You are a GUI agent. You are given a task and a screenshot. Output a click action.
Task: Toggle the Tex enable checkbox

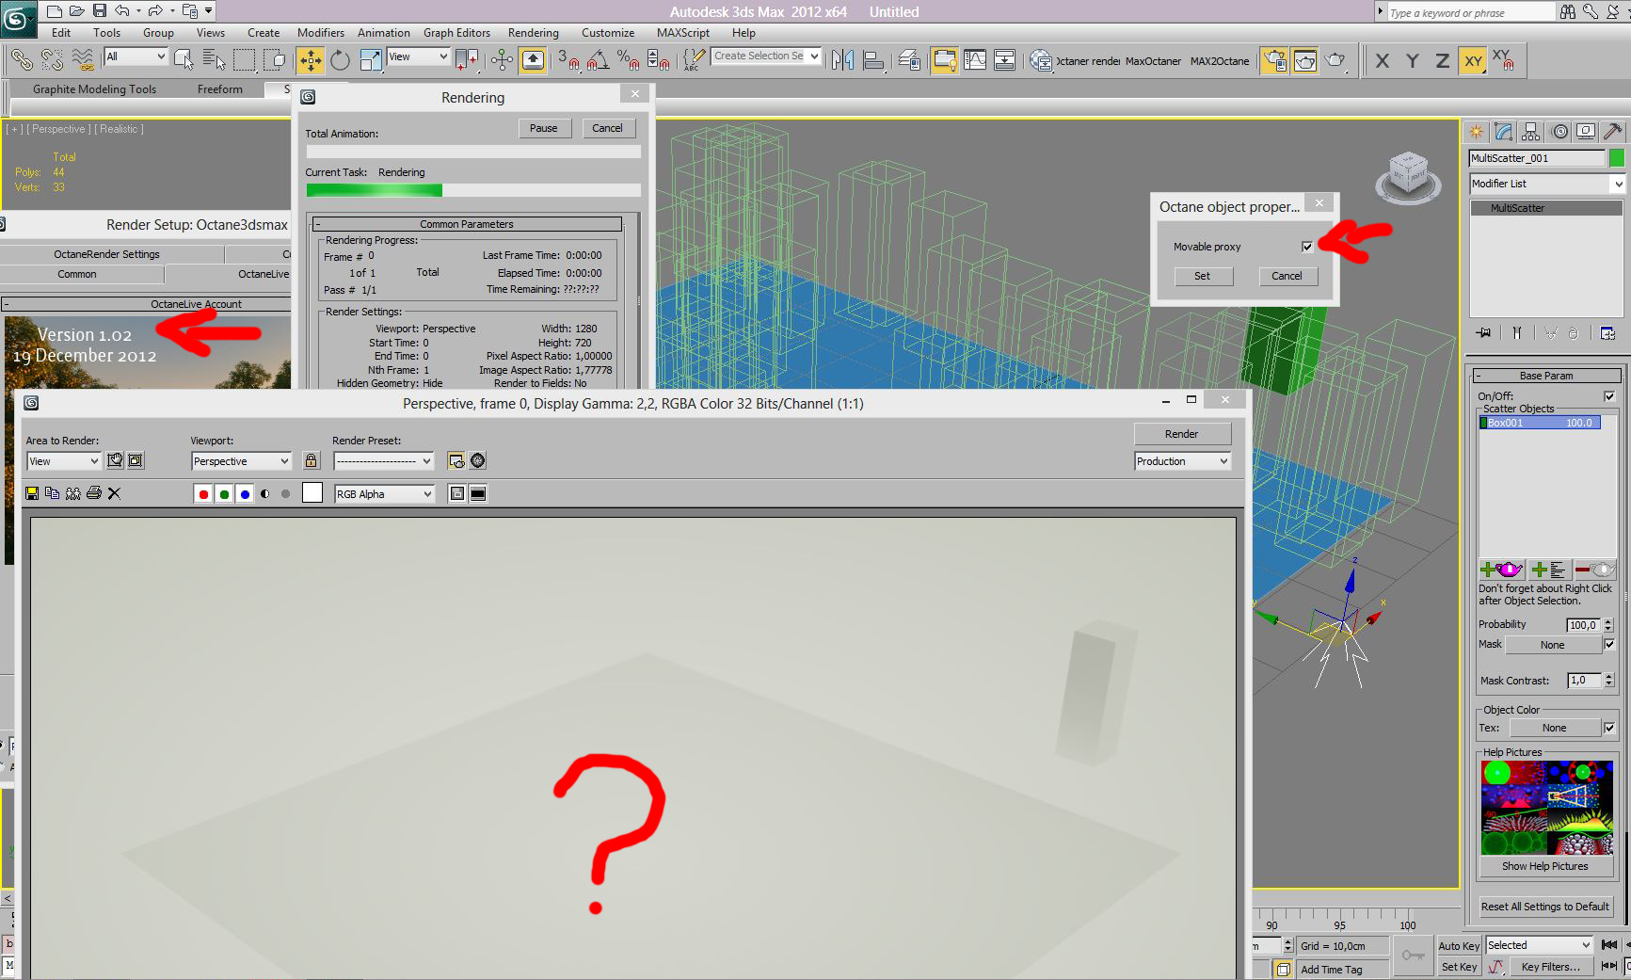[x=1609, y=728]
